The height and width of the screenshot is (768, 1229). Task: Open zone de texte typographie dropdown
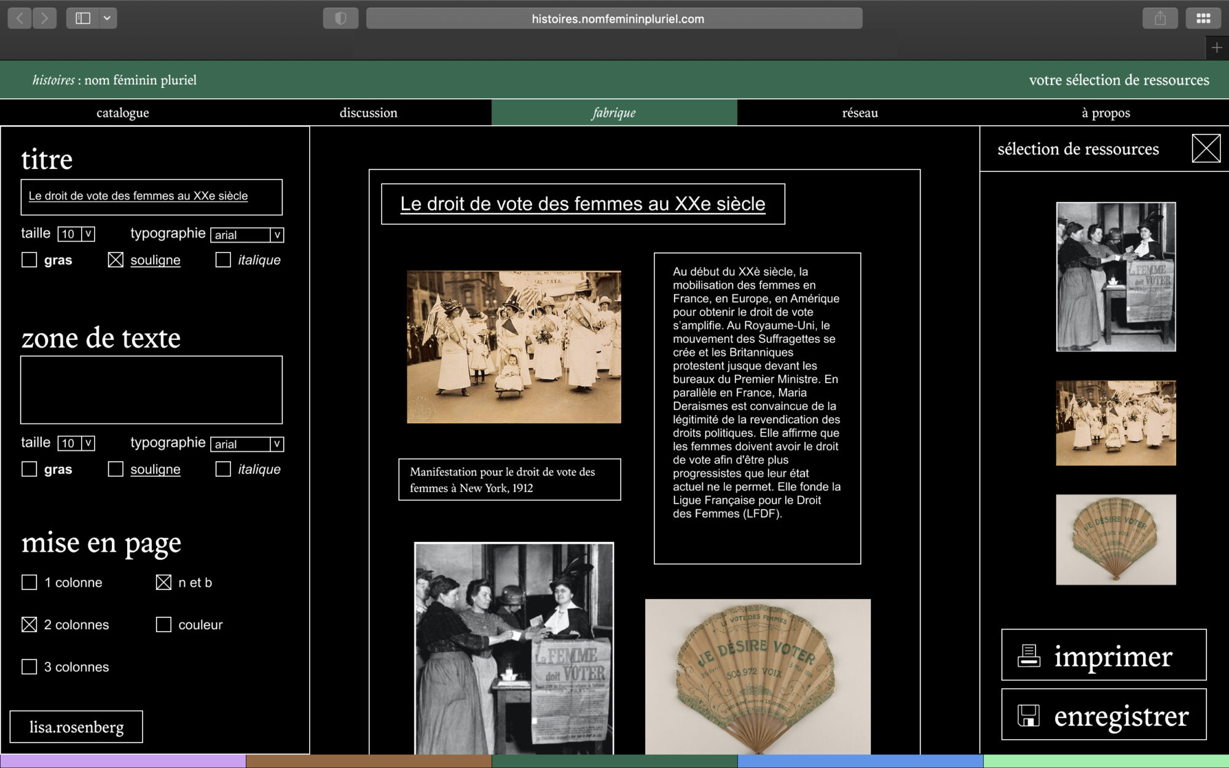[x=277, y=444]
